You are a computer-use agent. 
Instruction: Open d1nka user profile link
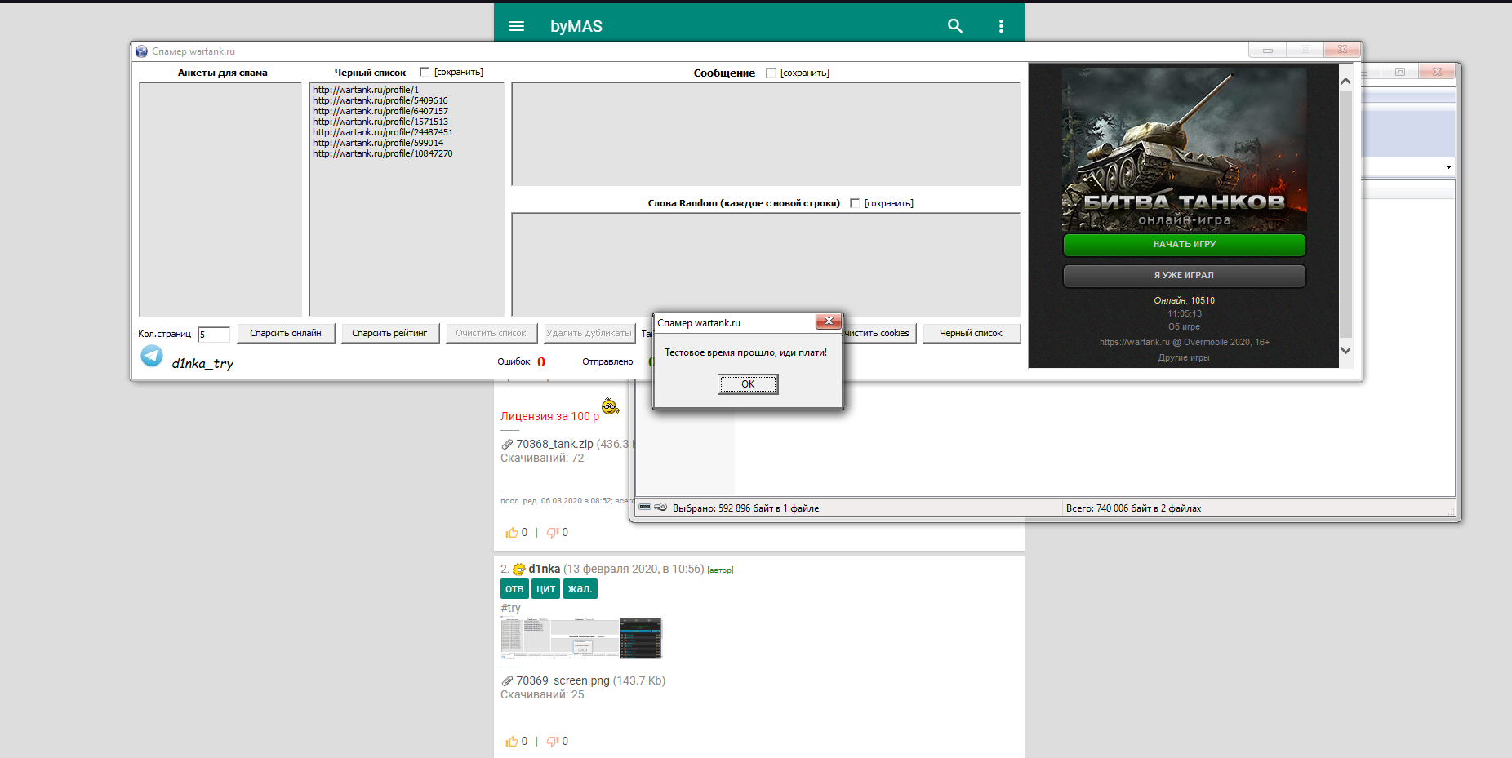(544, 569)
